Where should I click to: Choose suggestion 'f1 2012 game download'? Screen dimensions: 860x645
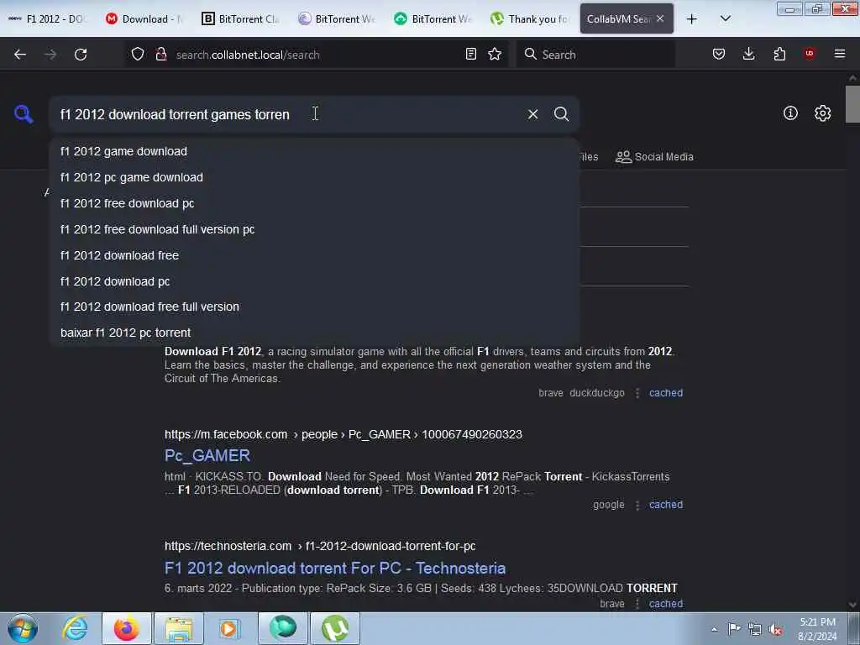tap(314, 151)
